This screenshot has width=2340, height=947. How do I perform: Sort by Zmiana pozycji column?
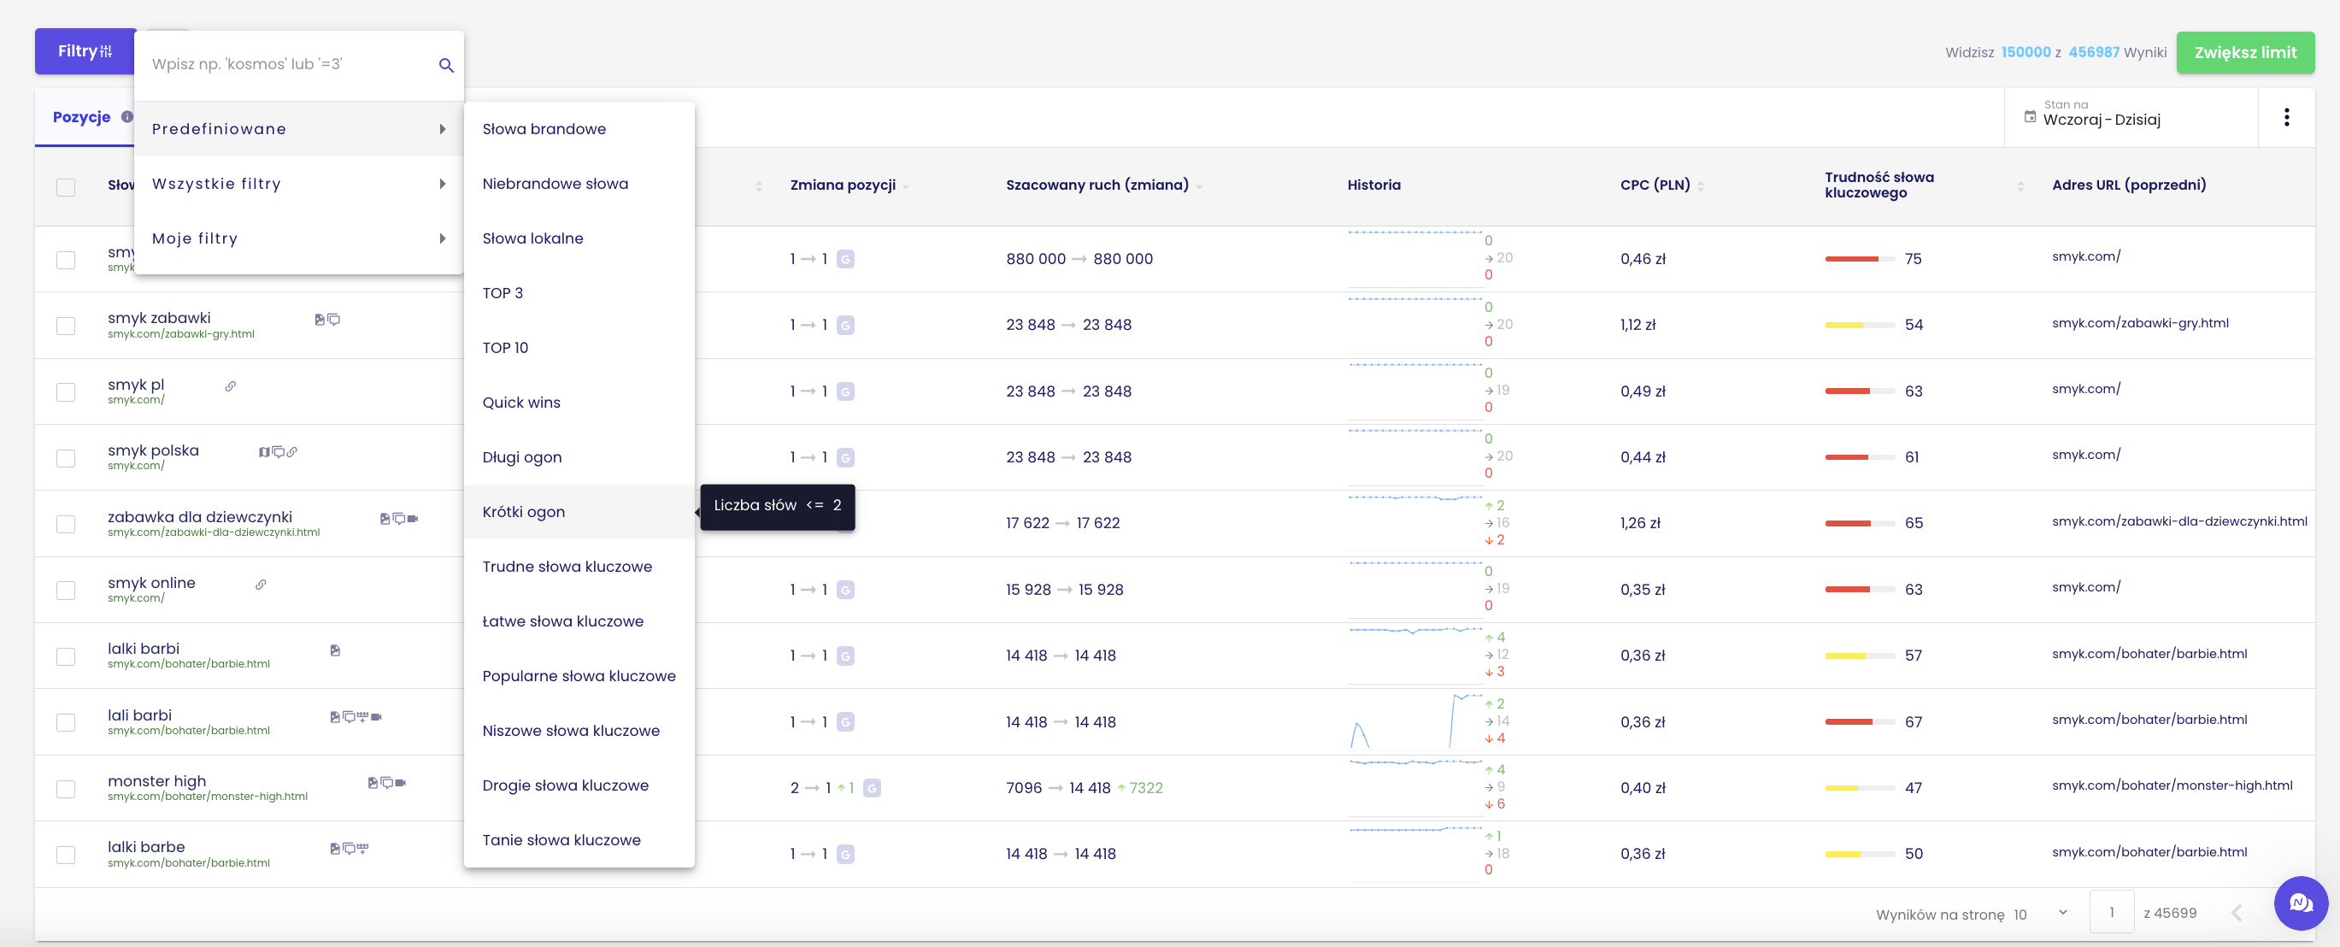tap(849, 185)
